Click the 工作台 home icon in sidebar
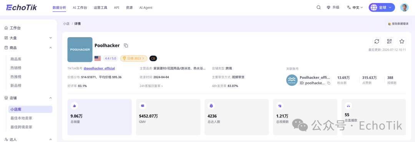Screen dimensions: 415x142 [6, 28]
